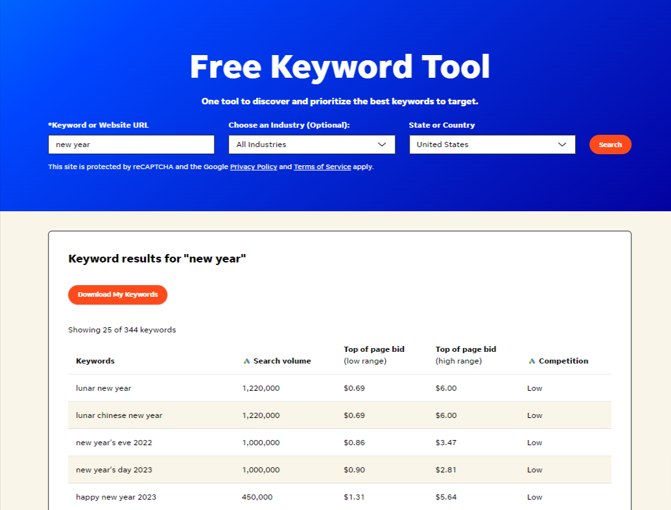Click $0.69 bid for lunar new year
The height and width of the screenshot is (510, 671).
(355, 388)
